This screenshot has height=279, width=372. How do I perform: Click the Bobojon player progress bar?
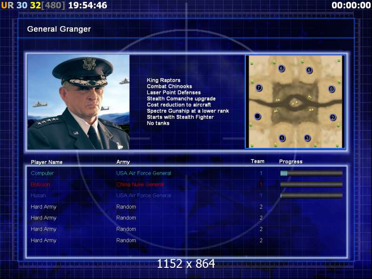click(311, 184)
